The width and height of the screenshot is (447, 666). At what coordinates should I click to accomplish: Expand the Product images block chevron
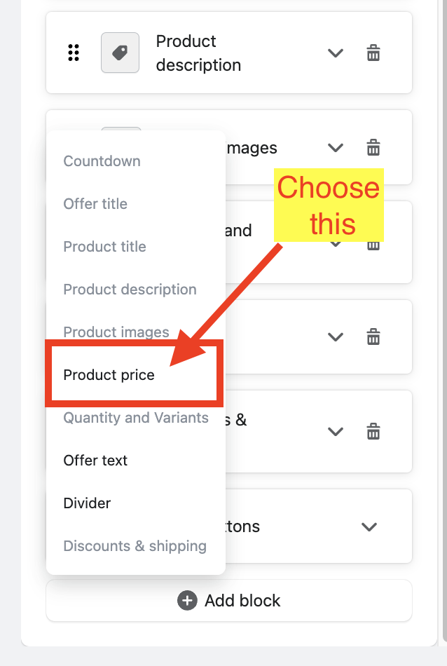pyautogui.click(x=336, y=148)
